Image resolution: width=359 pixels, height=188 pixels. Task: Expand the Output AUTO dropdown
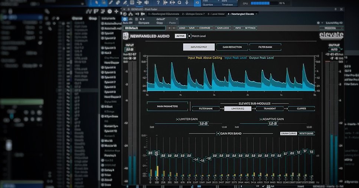(x=334, y=49)
